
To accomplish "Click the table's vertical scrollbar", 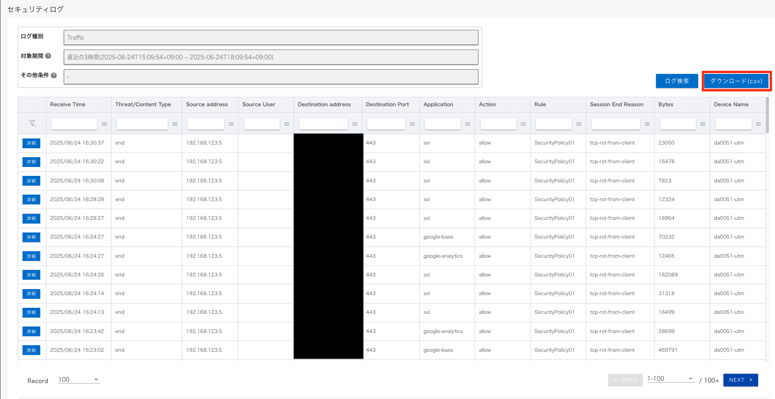I will tap(767, 116).
